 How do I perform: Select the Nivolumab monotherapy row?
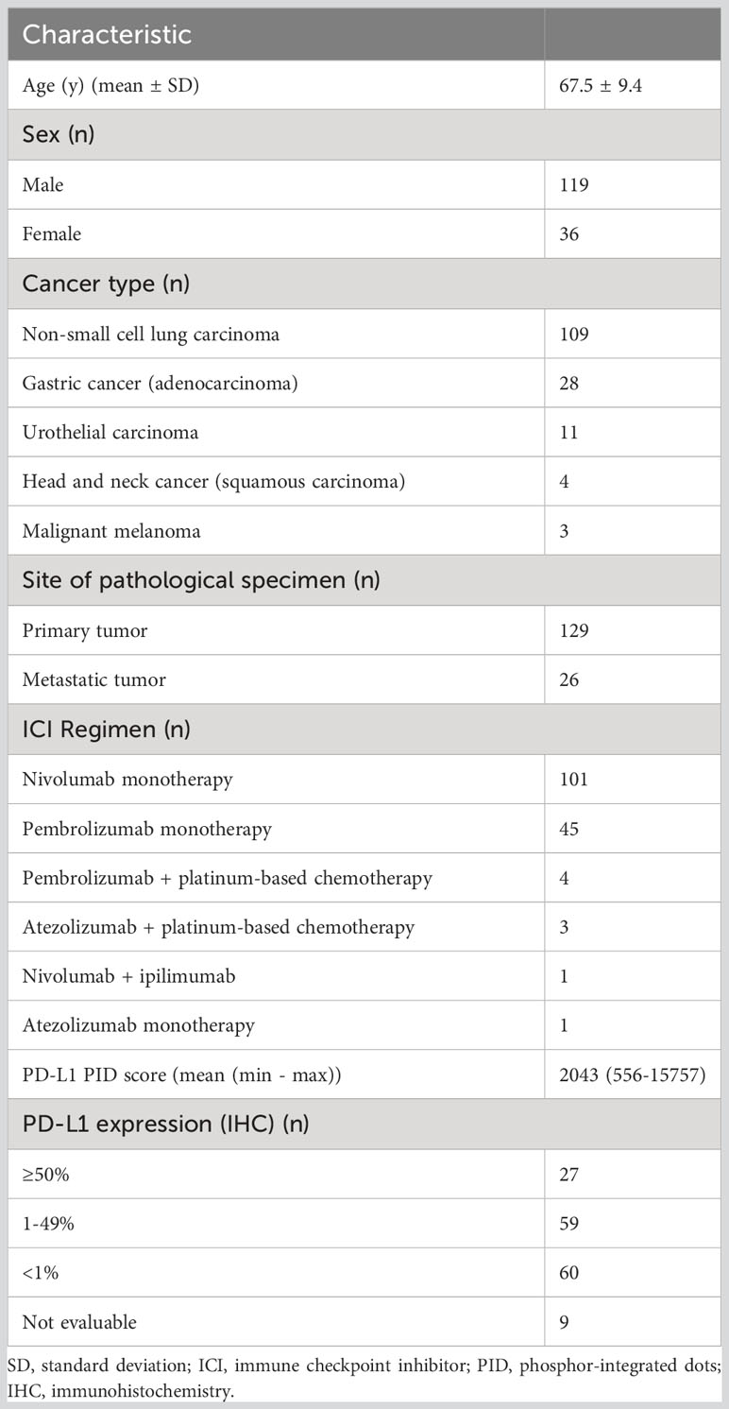pos(364,779)
